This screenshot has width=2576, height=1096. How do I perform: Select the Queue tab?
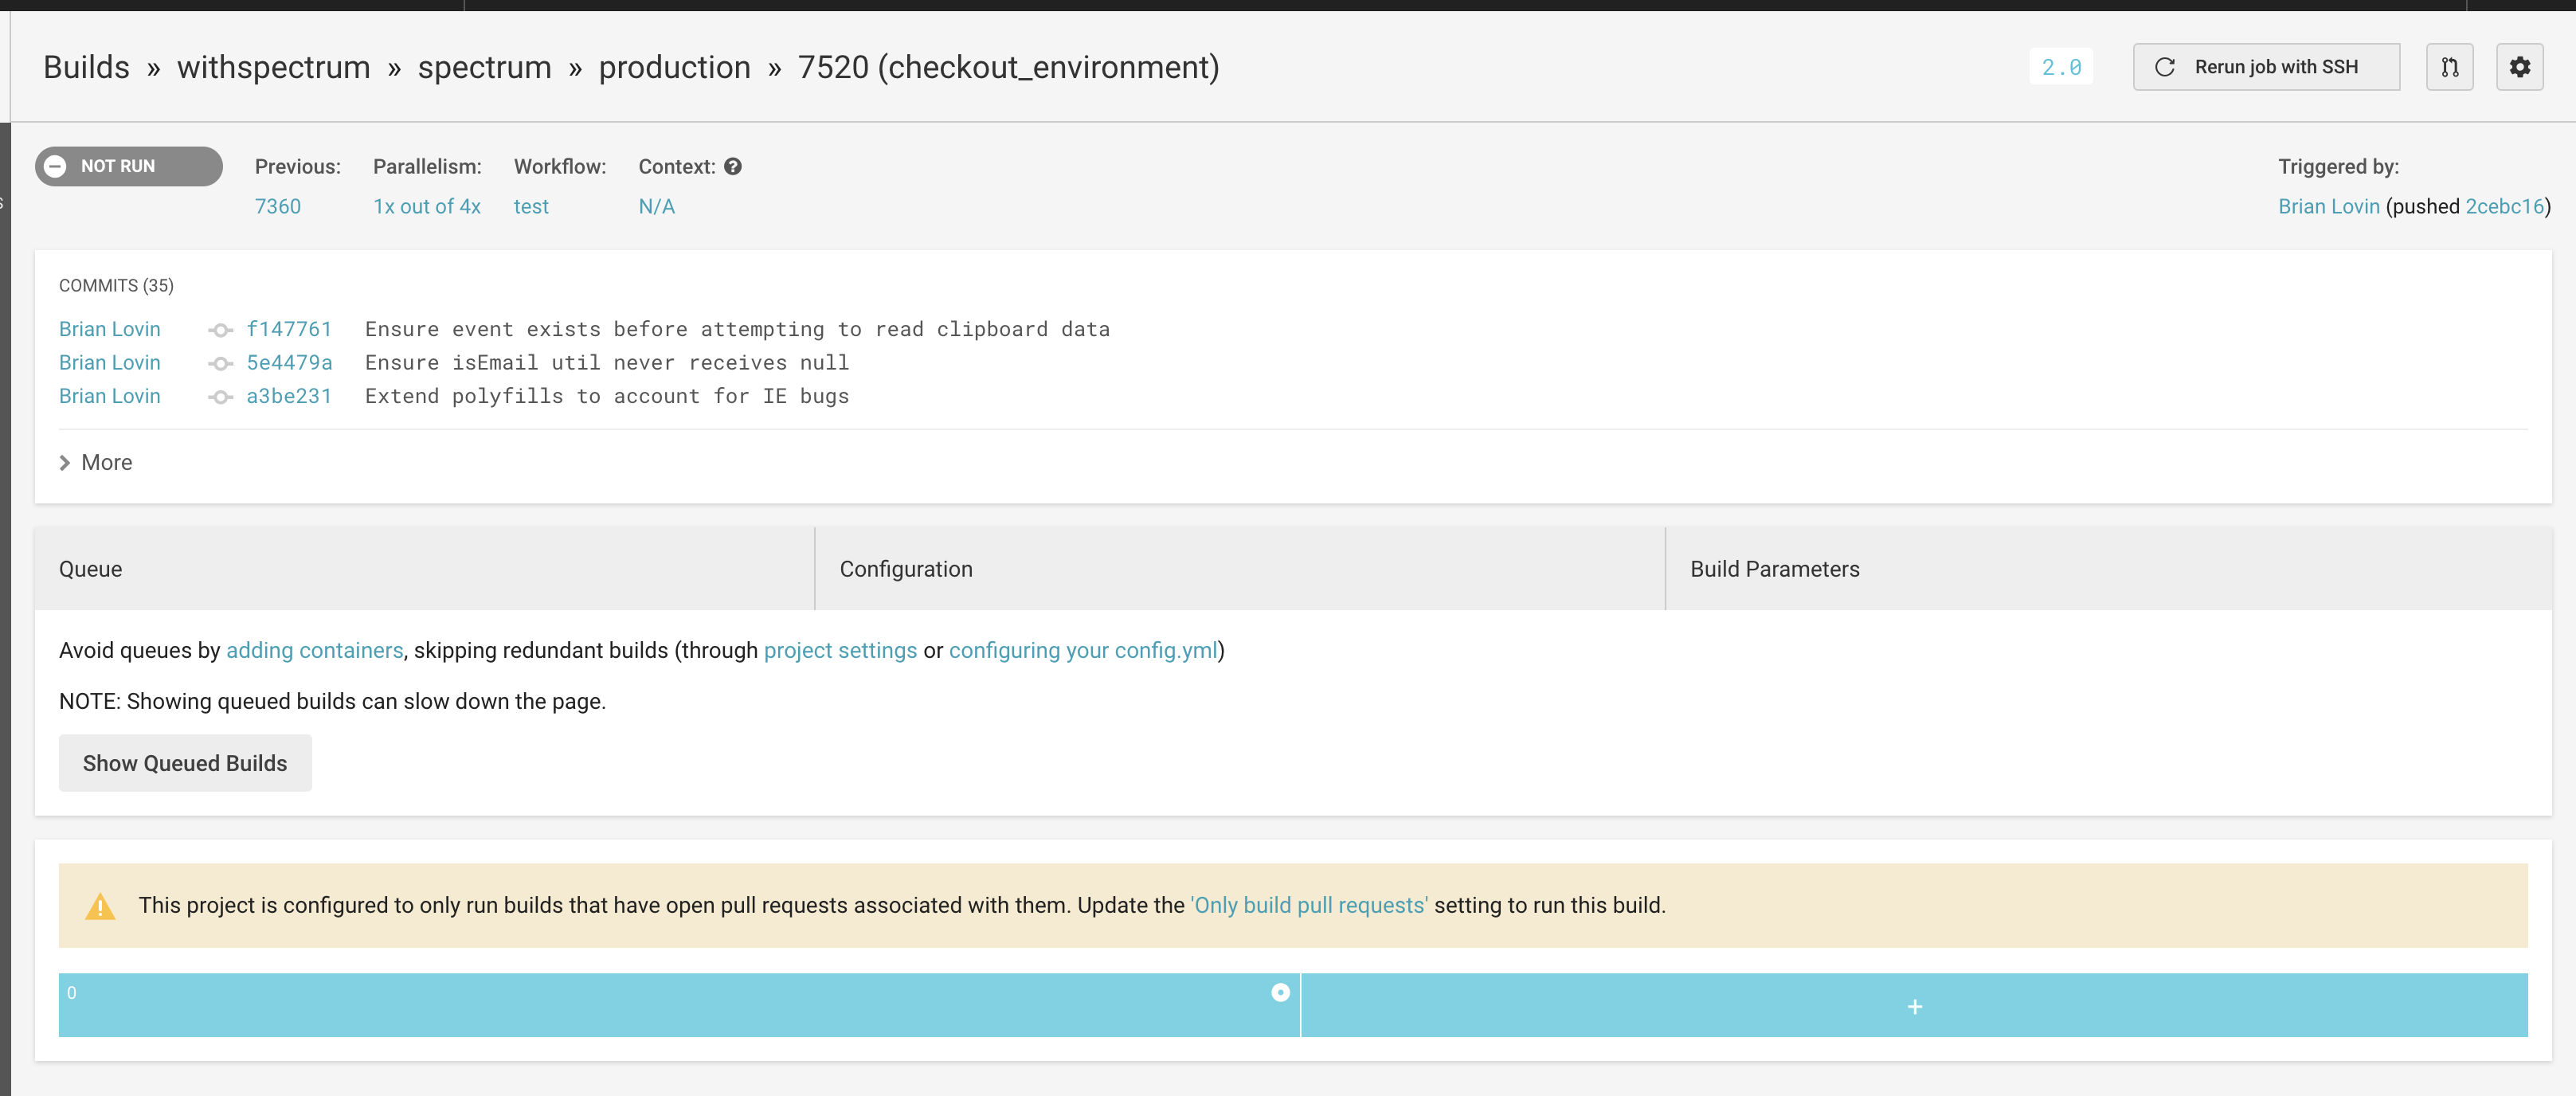click(x=90, y=569)
